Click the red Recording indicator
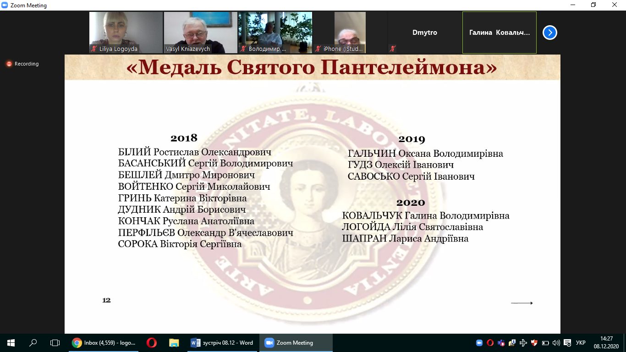Viewport: 626px width, 352px height. [22, 64]
